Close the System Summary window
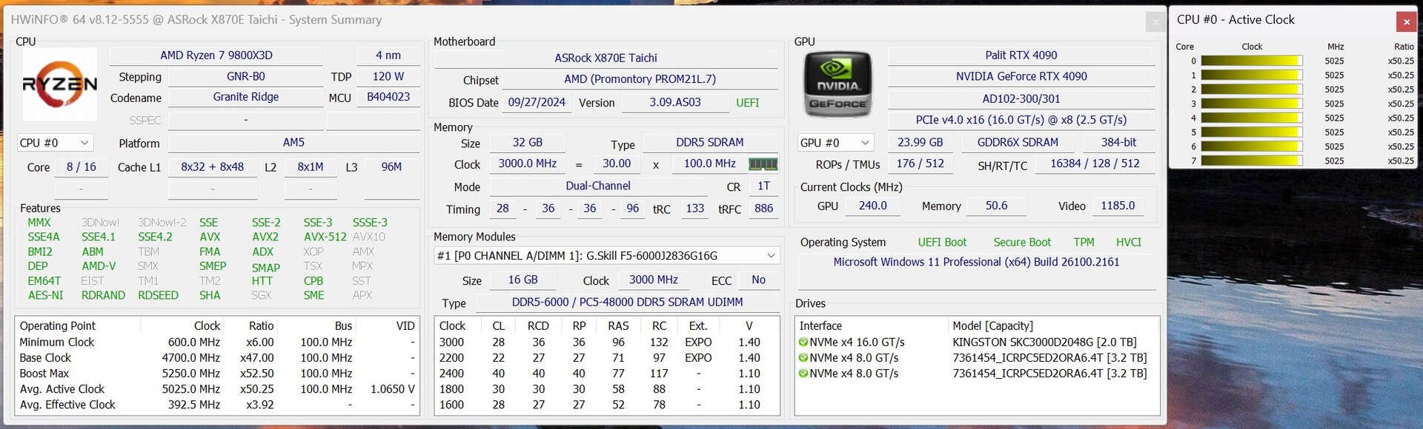The width and height of the screenshot is (1423, 429). click(x=1155, y=22)
